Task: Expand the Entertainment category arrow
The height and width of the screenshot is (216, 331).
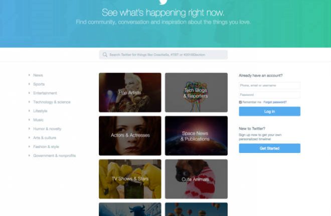Action: 29,93
